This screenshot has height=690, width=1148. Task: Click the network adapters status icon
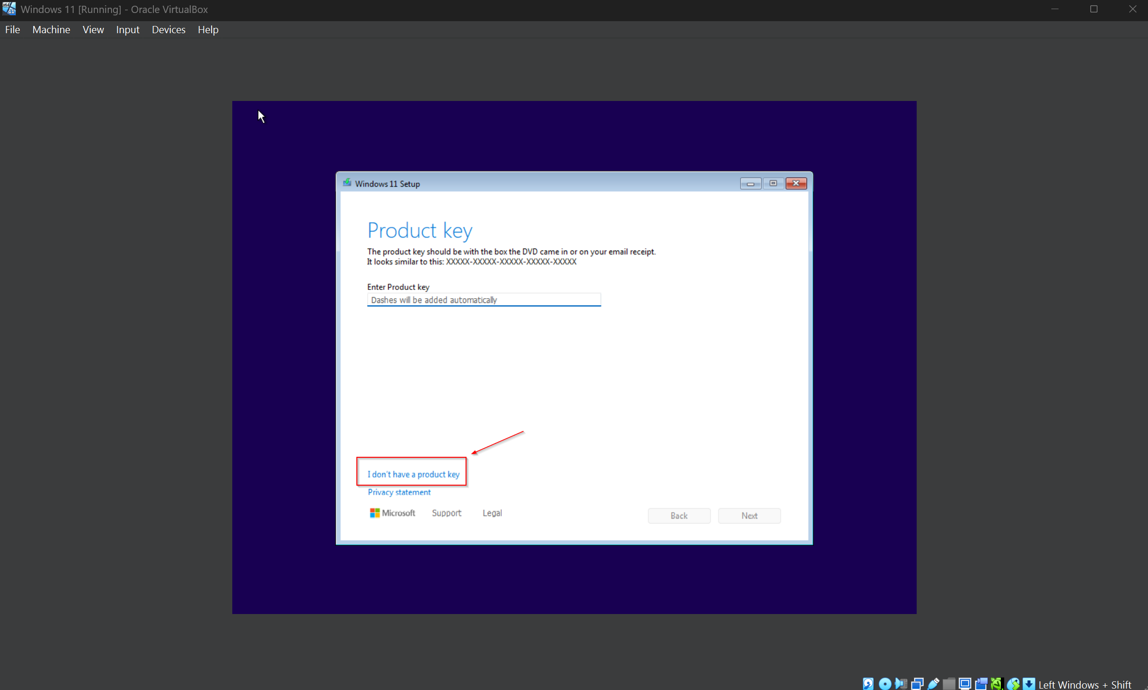tap(917, 684)
